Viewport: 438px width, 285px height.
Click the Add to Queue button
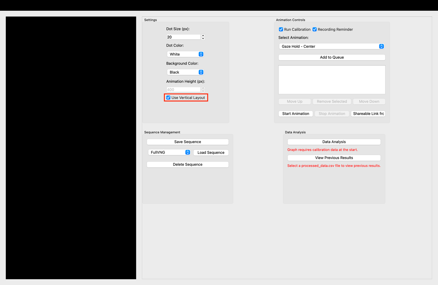click(x=332, y=57)
